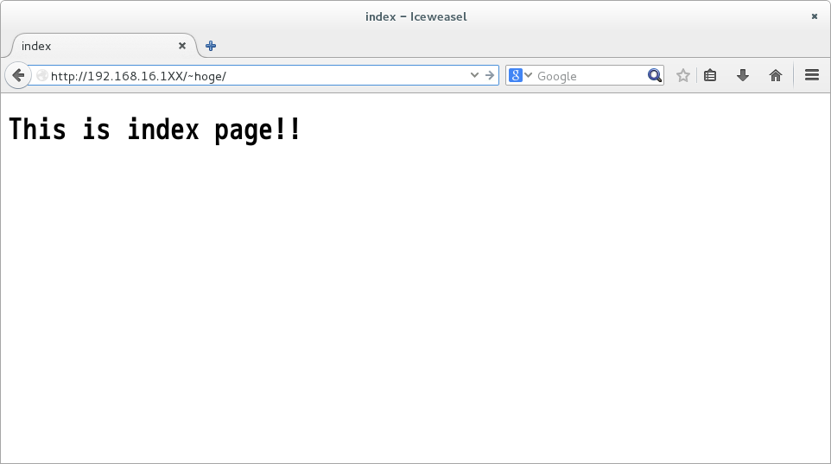This screenshot has width=831, height=464.
Task: Close the Iceweasel window
Action: click(815, 16)
